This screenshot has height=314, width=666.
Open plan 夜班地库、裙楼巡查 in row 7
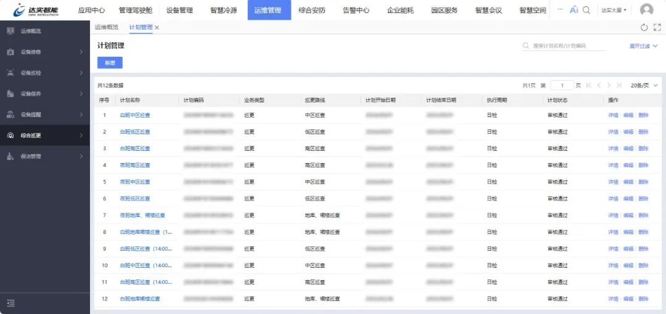pos(142,215)
